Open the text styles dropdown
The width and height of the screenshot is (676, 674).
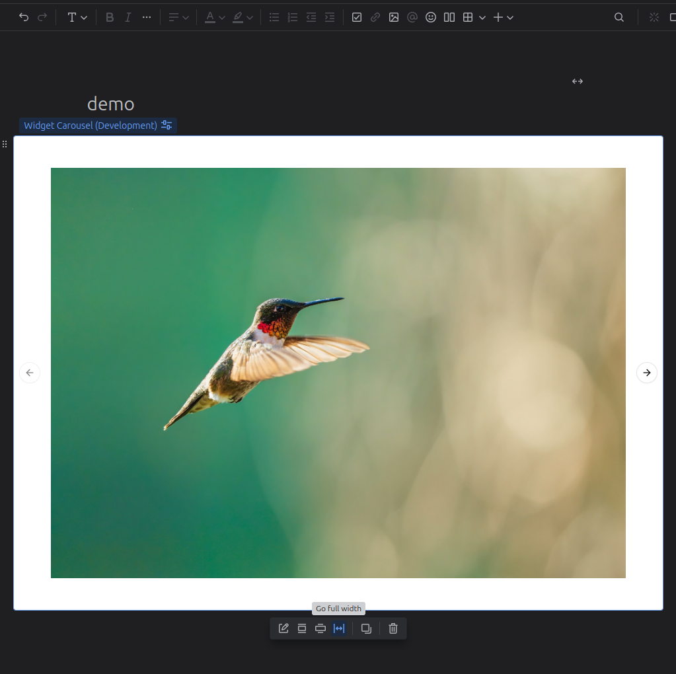click(77, 17)
